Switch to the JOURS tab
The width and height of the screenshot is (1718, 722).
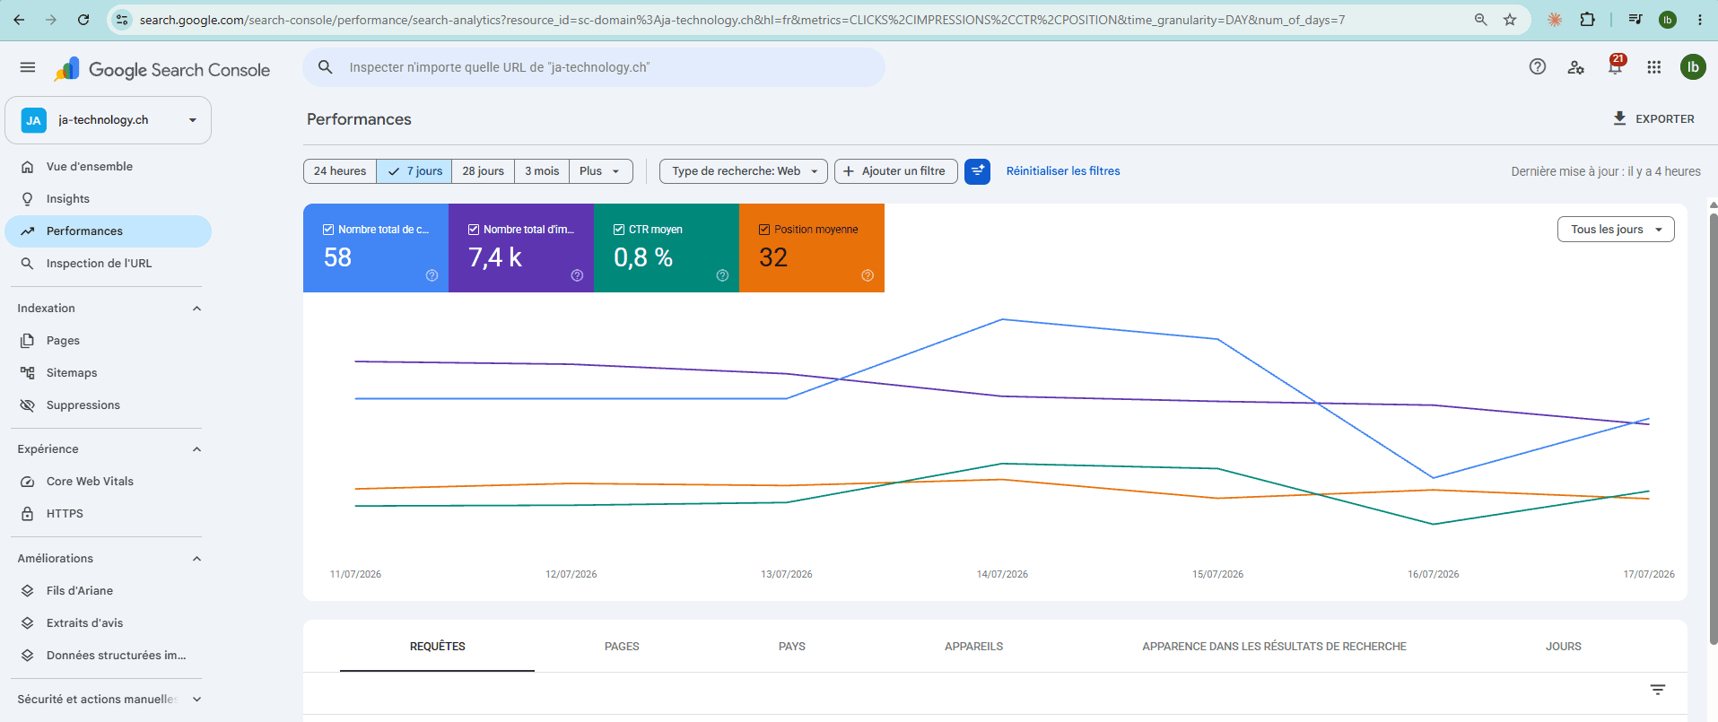click(x=1564, y=647)
